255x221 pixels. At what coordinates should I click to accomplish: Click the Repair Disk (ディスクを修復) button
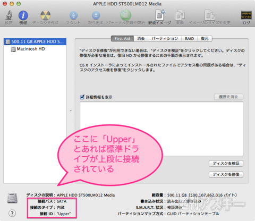pyautogui.click(x=226, y=174)
